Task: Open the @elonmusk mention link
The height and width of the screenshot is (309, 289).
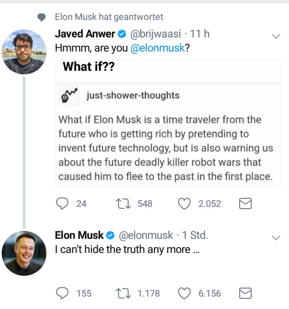Action: pos(157,48)
